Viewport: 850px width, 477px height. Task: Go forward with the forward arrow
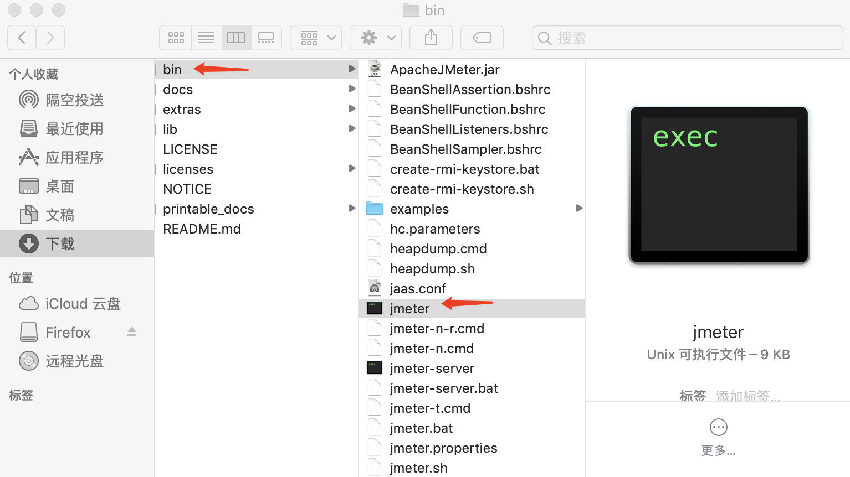pos(50,38)
